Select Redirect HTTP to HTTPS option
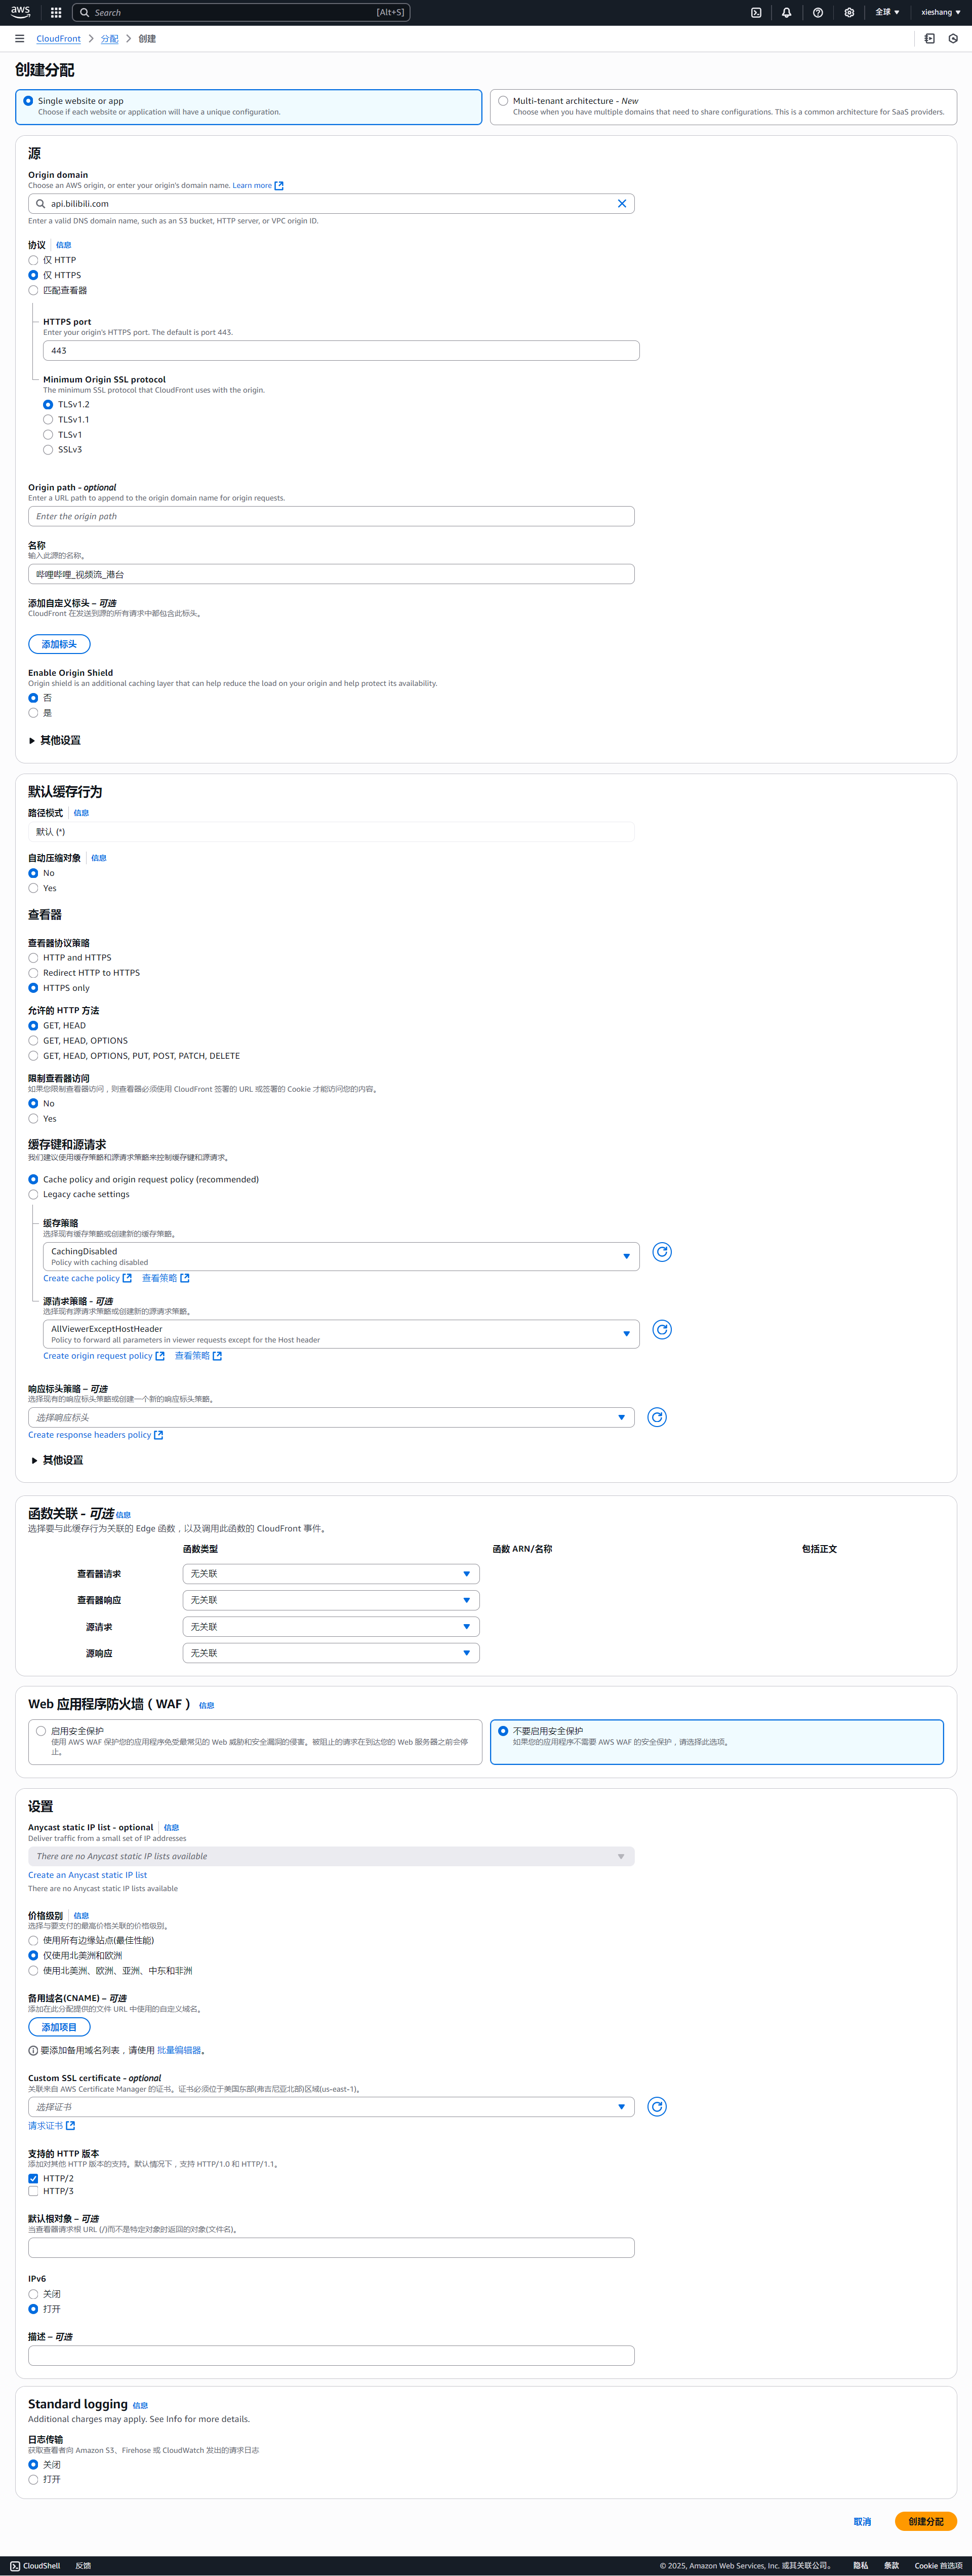Image resolution: width=972 pixels, height=2576 pixels. (x=33, y=973)
